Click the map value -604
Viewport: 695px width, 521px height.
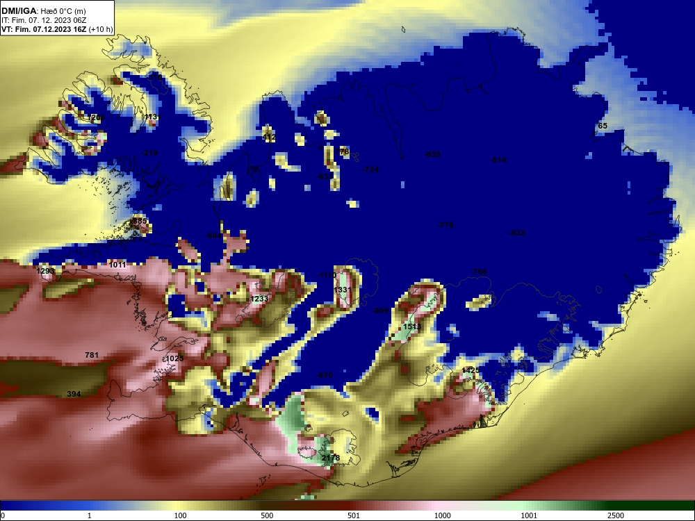coord(214,235)
